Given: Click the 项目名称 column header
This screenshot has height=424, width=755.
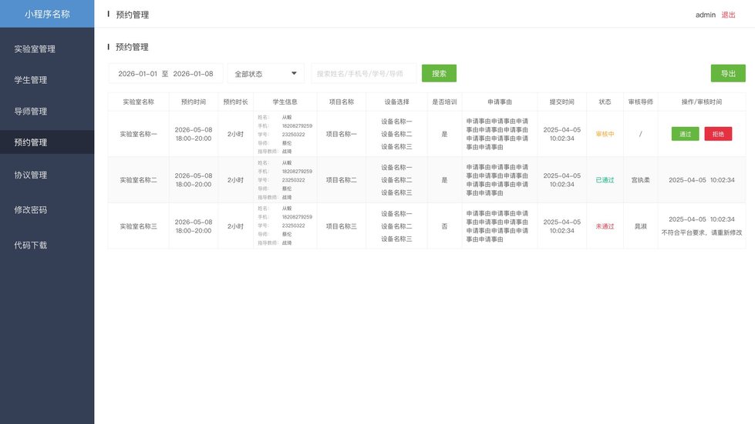Looking at the screenshot, I should [x=342, y=102].
